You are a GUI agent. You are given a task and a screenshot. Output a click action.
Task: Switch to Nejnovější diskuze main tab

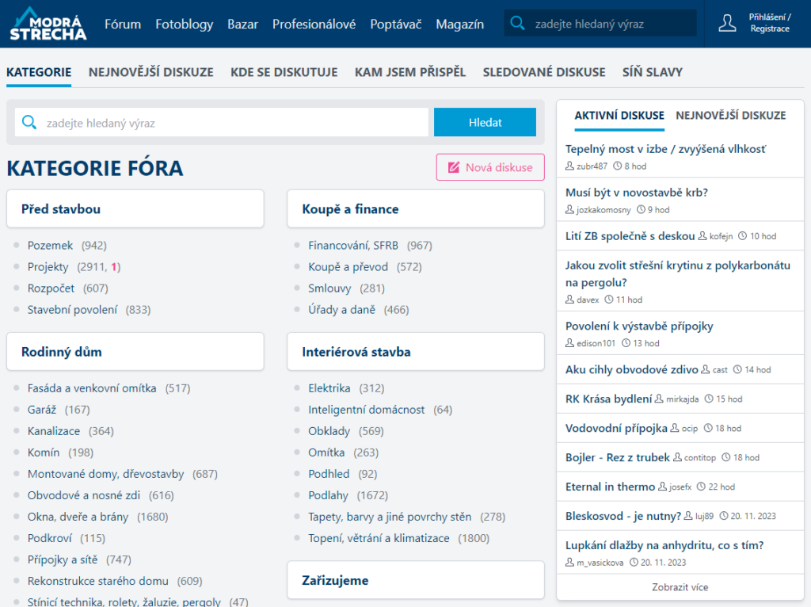click(150, 72)
